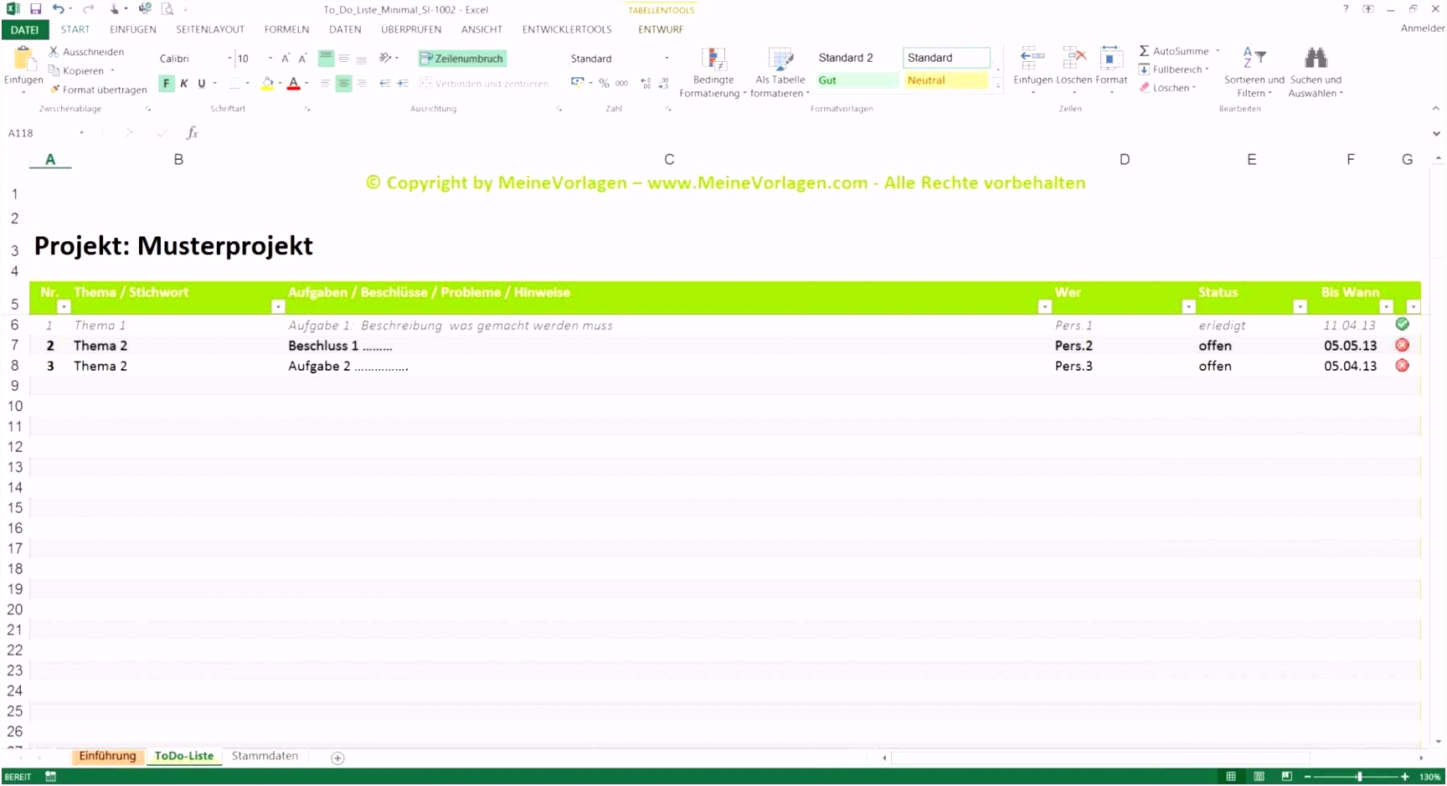Click Löschen in Bearbeiten group
Viewport: 1447px width, 786px height.
(x=1167, y=88)
